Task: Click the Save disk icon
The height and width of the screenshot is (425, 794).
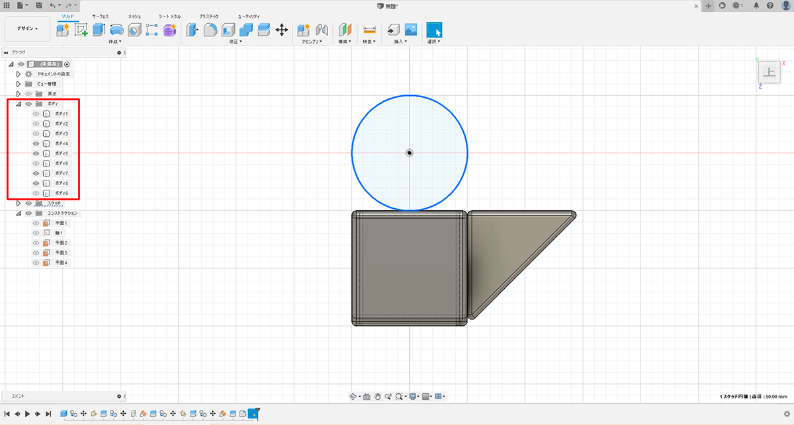Action: 39,5
